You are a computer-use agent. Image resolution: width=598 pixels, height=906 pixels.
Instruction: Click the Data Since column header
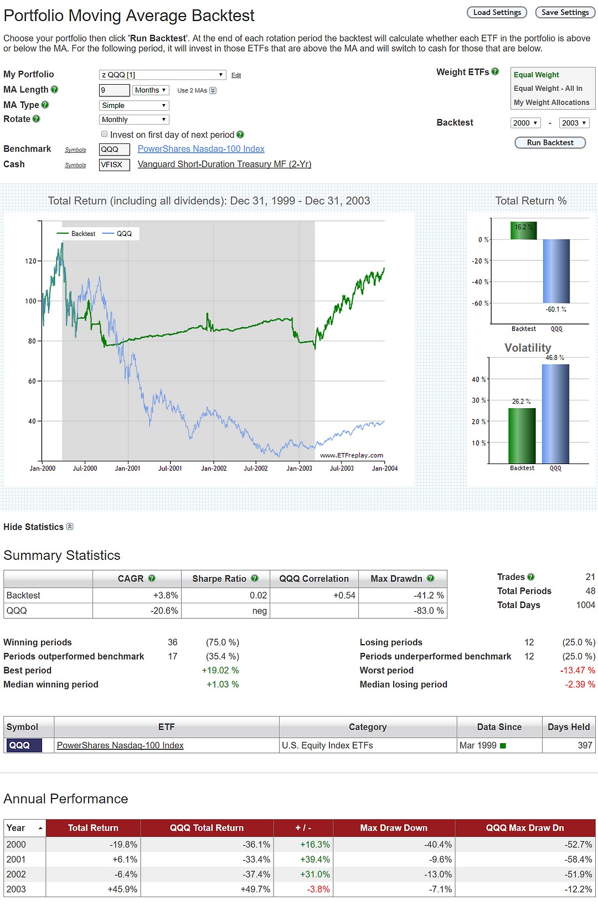499,727
